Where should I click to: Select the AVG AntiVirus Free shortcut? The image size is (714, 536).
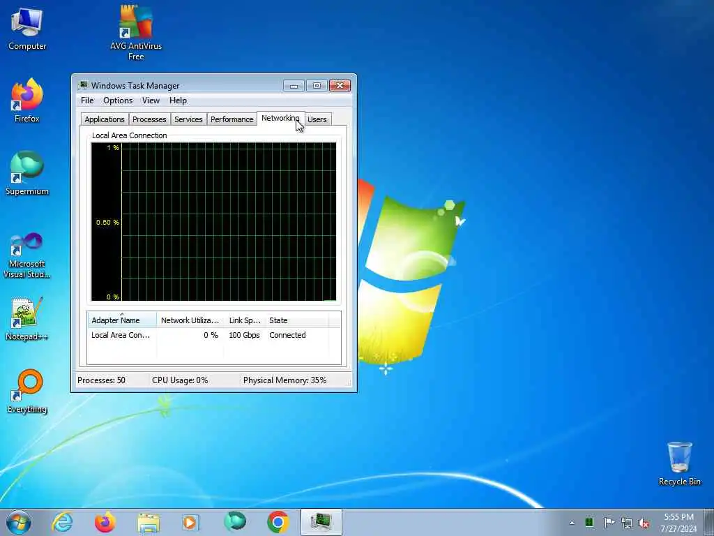point(136,33)
